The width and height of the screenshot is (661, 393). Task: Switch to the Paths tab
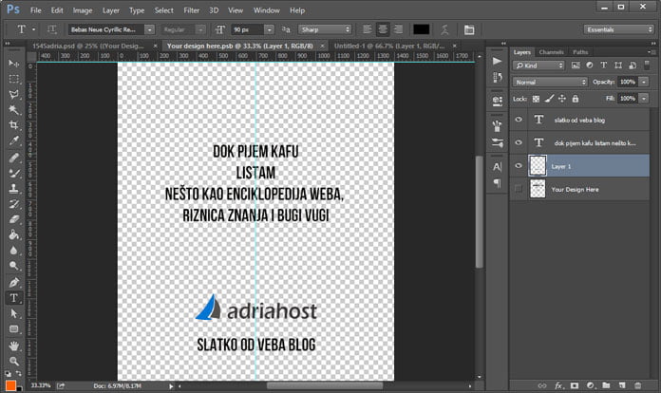pyautogui.click(x=580, y=52)
